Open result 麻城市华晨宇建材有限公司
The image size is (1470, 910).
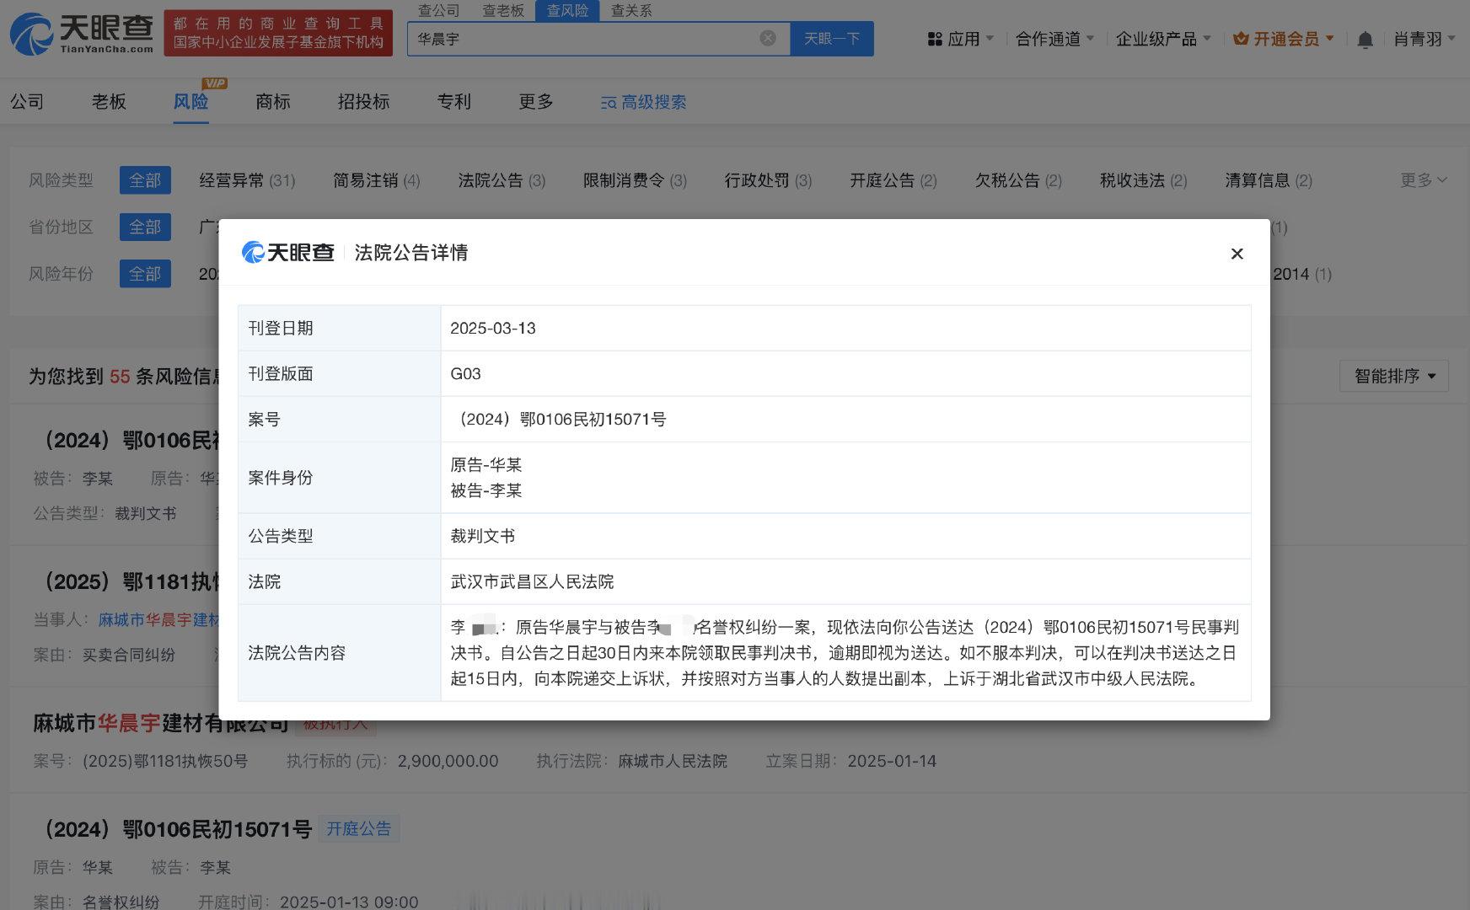(160, 723)
